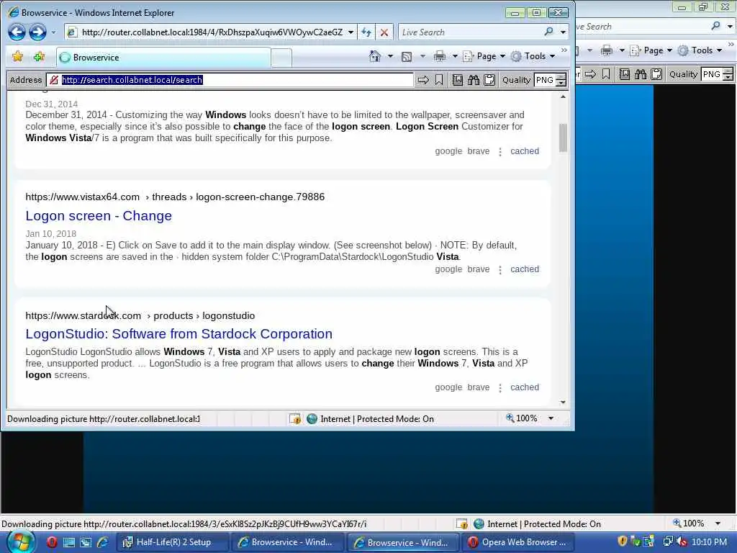Screen dimensions: 737x553
Task: Open the Page menu in the background window
Action: point(651,50)
